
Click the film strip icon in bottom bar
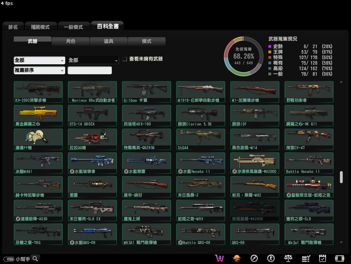339,258
